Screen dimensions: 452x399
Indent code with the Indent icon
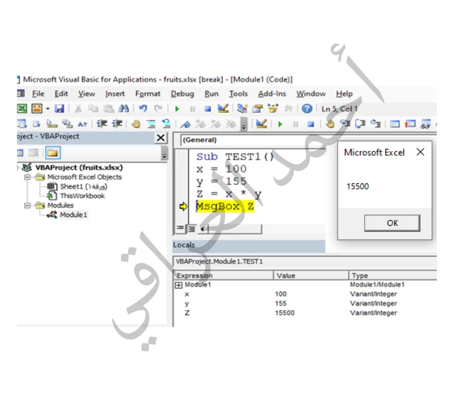[x=102, y=124]
